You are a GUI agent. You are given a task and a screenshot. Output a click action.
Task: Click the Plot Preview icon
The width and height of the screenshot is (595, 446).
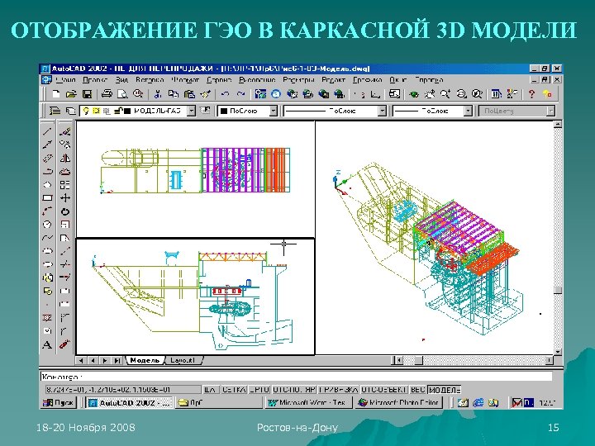(122, 93)
